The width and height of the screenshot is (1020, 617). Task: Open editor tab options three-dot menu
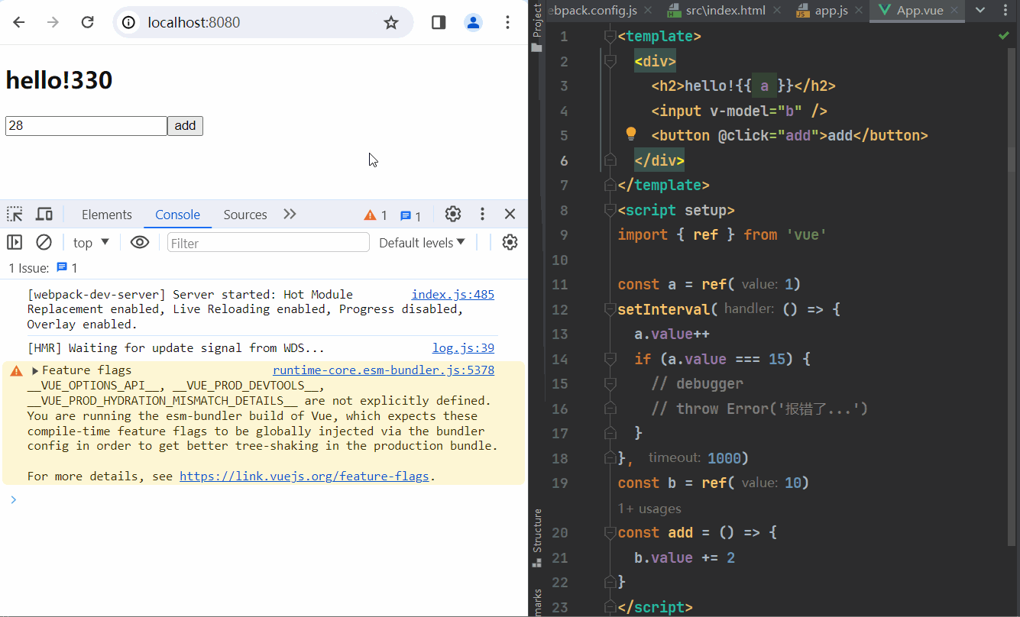pos(1004,10)
